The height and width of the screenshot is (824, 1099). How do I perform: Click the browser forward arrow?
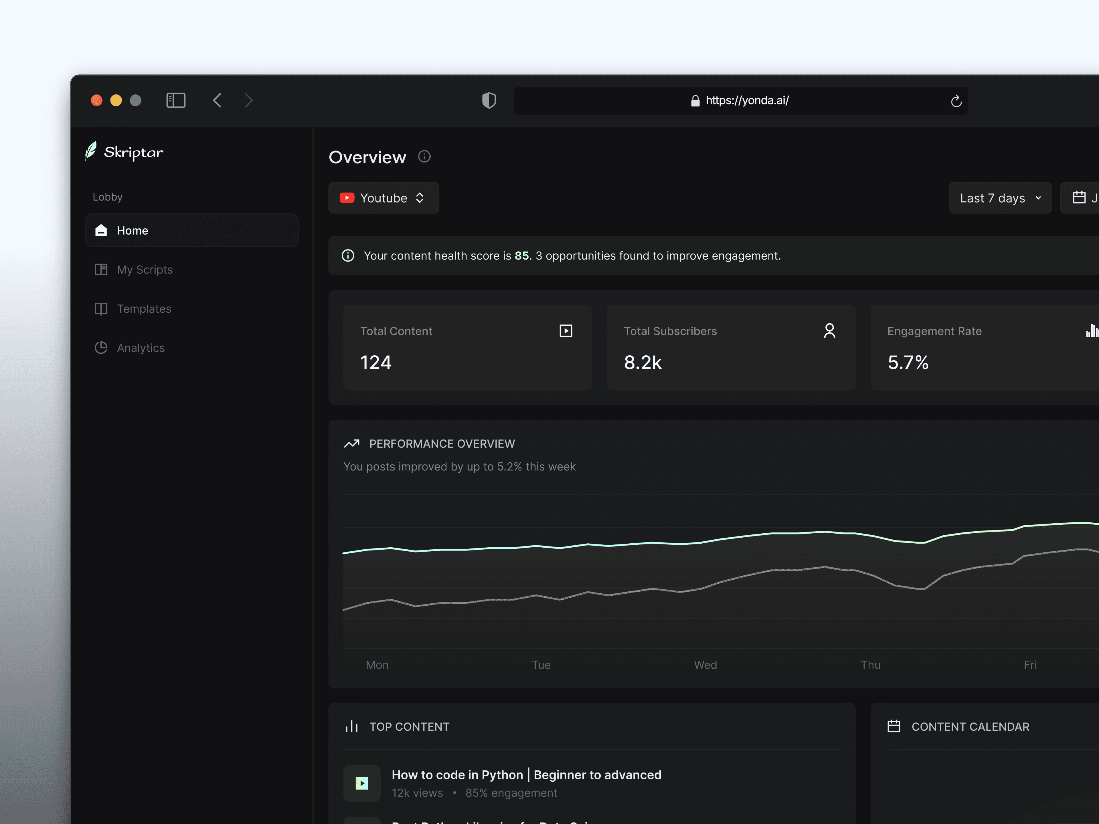click(249, 100)
